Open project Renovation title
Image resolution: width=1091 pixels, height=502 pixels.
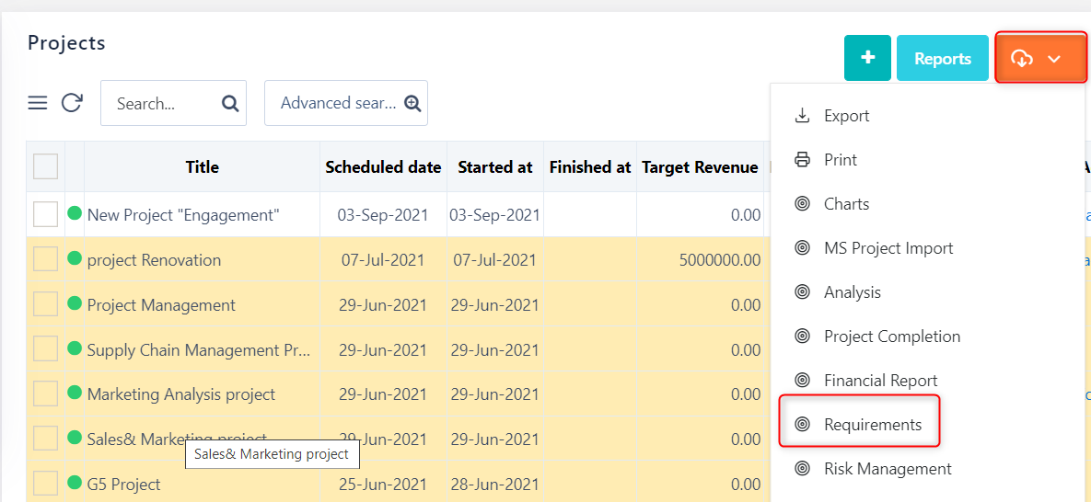click(x=154, y=260)
